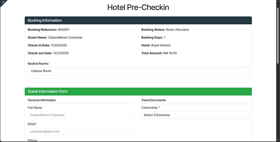Viewport: 280px width, 142px height.
Task: Click the scrollbar up arrow
Action: tap(278, 2)
